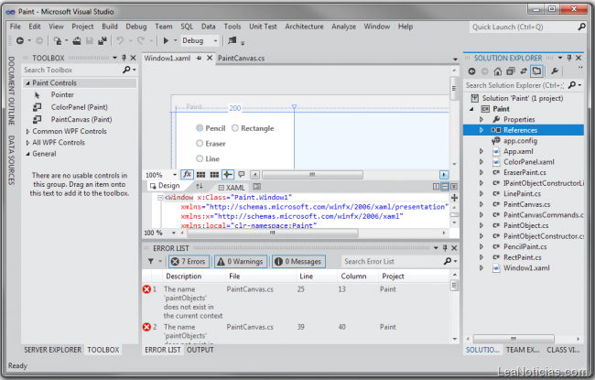
Task: Click the Undo toolbar icon
Action: tap(120, 40)
